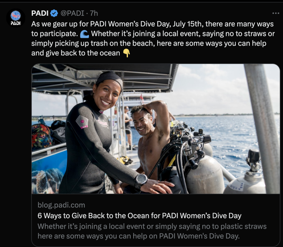This screenshot has width=283, height=247.
Task: Click the link card description text
Action: tap(152, 231)
